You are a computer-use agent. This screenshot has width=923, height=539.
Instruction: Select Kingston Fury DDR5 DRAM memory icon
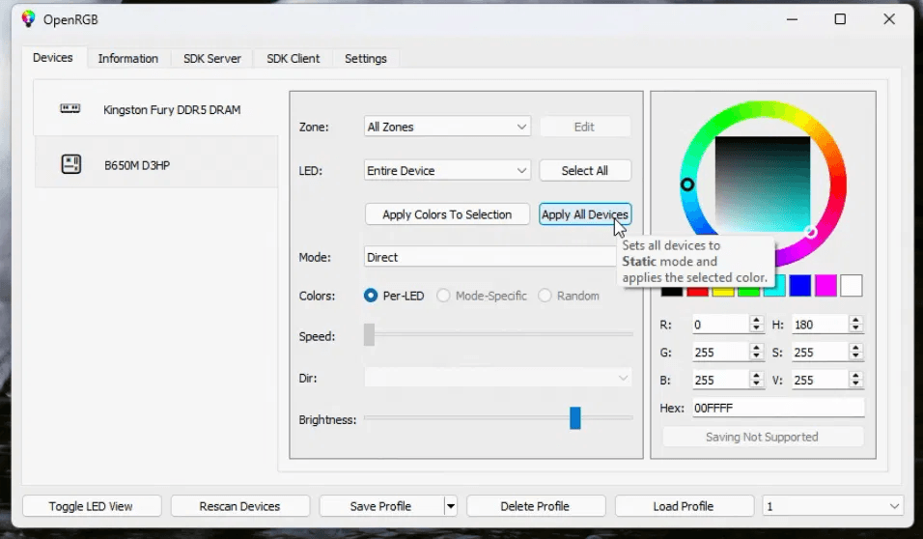70,108
